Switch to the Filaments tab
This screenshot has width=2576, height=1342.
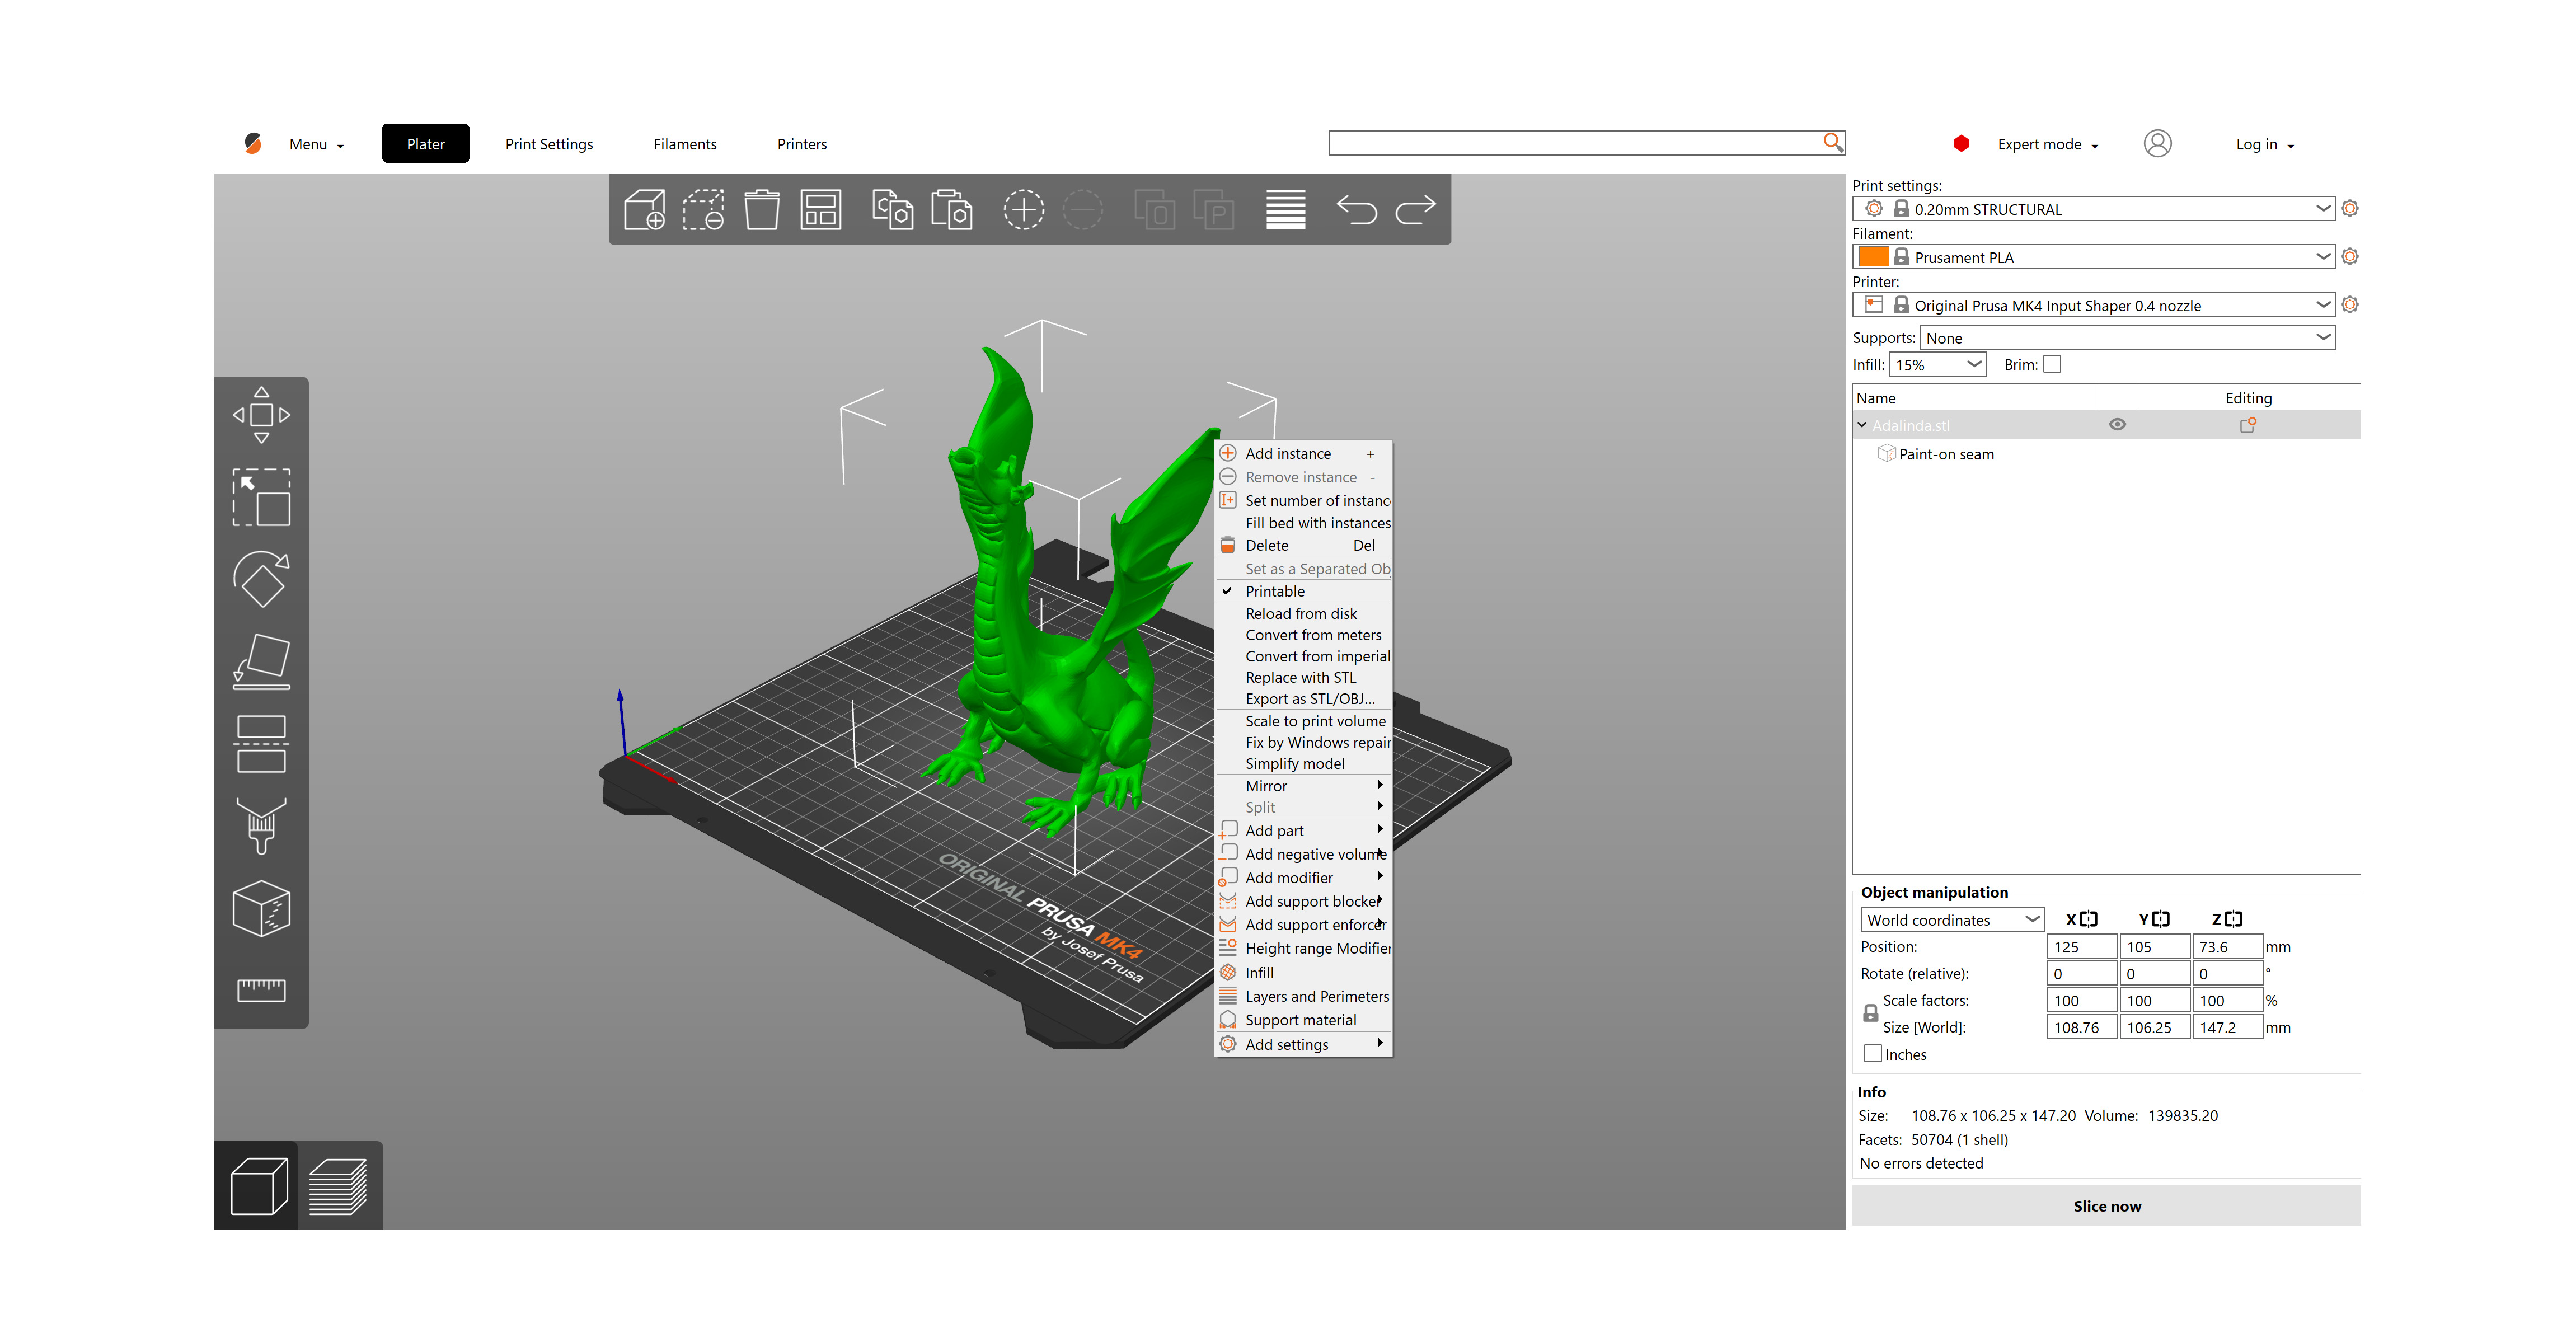tap(685, 143)
